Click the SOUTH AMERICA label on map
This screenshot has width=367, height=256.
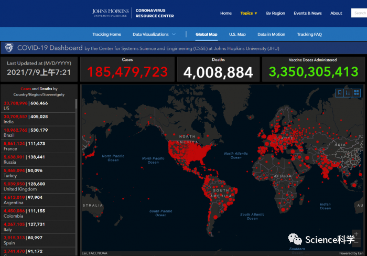coord(221,193)
